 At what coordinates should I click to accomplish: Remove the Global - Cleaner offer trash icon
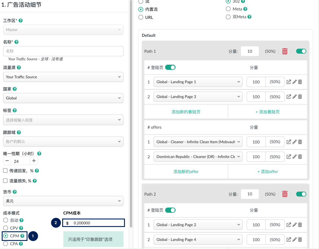point(300,142)
